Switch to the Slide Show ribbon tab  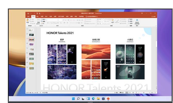pos(61,16)
